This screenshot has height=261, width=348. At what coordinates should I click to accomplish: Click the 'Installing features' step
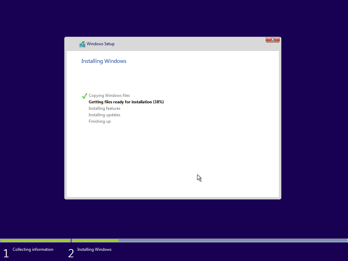[104, 108]
